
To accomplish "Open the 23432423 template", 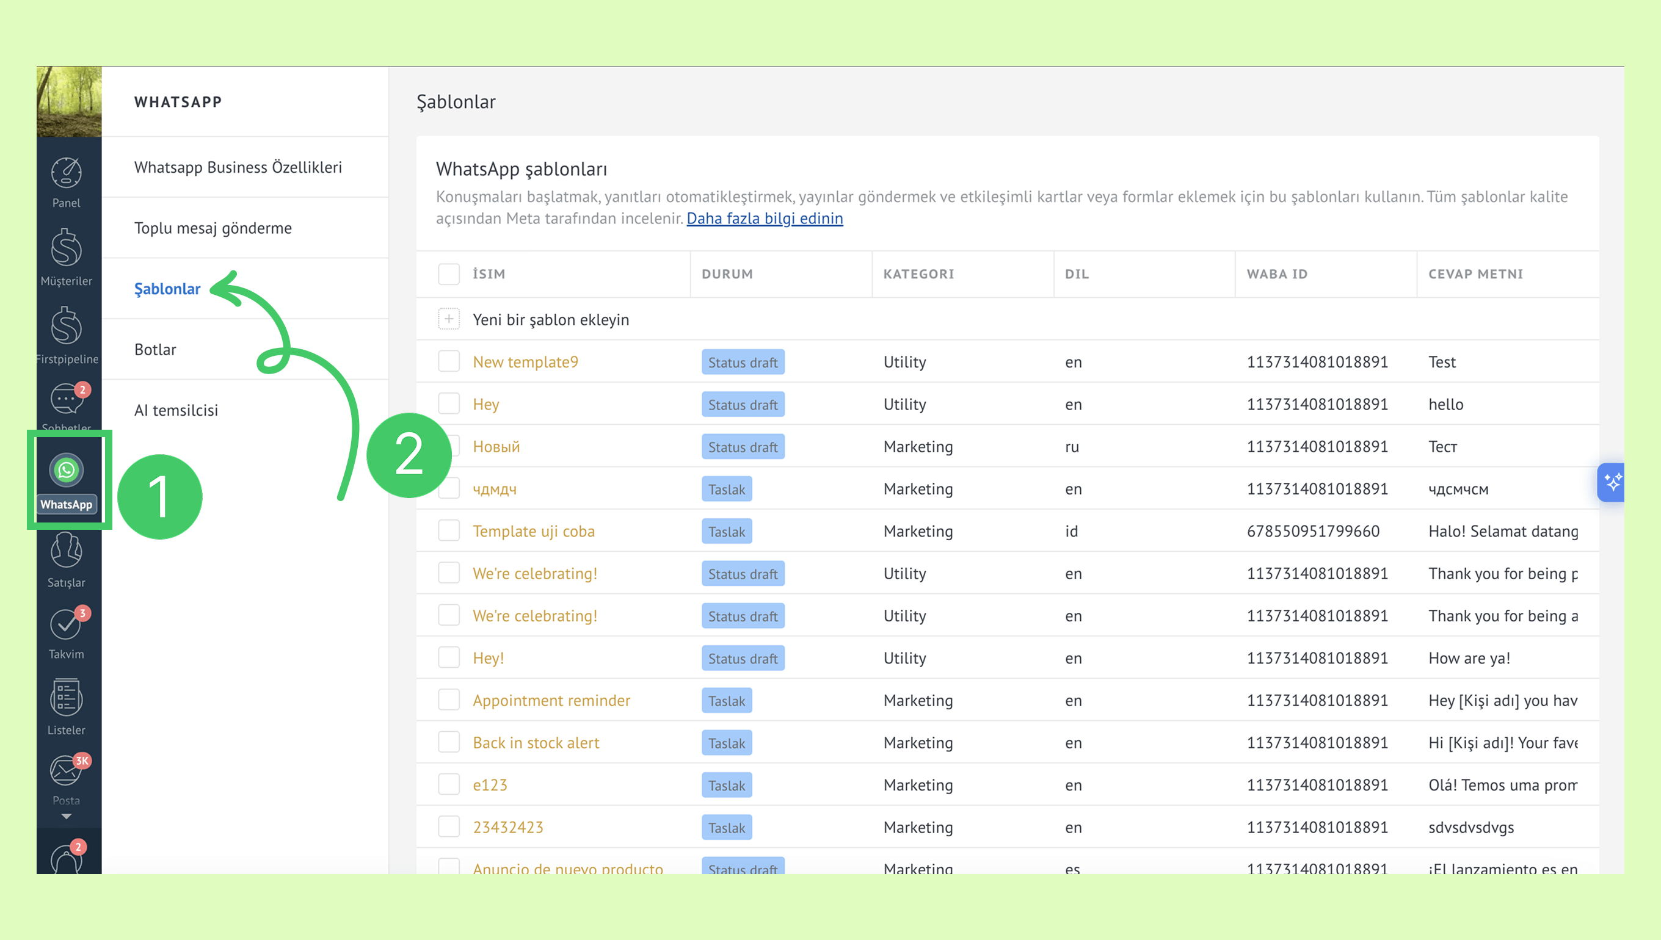I will [x=508, y=827].
